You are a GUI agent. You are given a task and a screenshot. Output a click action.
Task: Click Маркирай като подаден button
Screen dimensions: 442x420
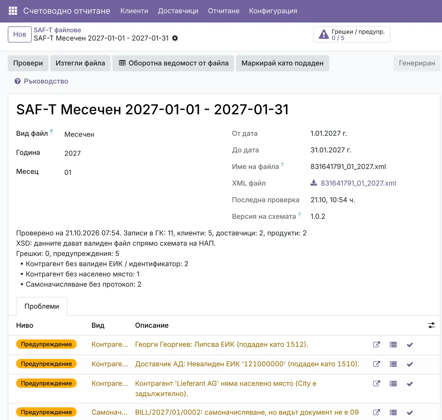[282, 63]
